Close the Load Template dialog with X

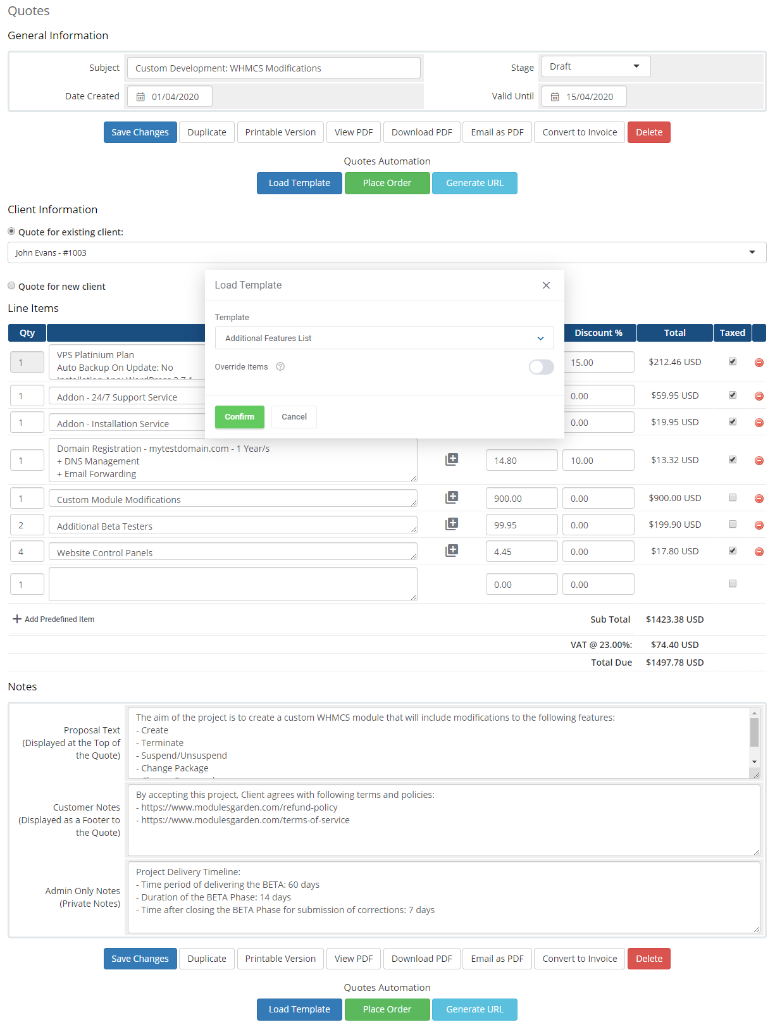[x=546, y=285]
